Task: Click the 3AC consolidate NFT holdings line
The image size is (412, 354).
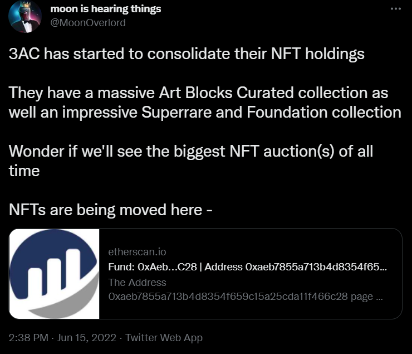Action: click(x=187, y=54)
